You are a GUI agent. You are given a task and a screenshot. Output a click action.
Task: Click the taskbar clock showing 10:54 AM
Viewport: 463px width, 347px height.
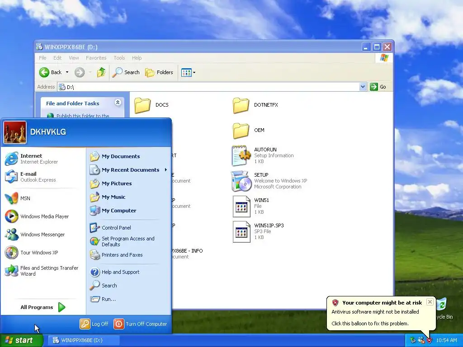click(446, 341)
